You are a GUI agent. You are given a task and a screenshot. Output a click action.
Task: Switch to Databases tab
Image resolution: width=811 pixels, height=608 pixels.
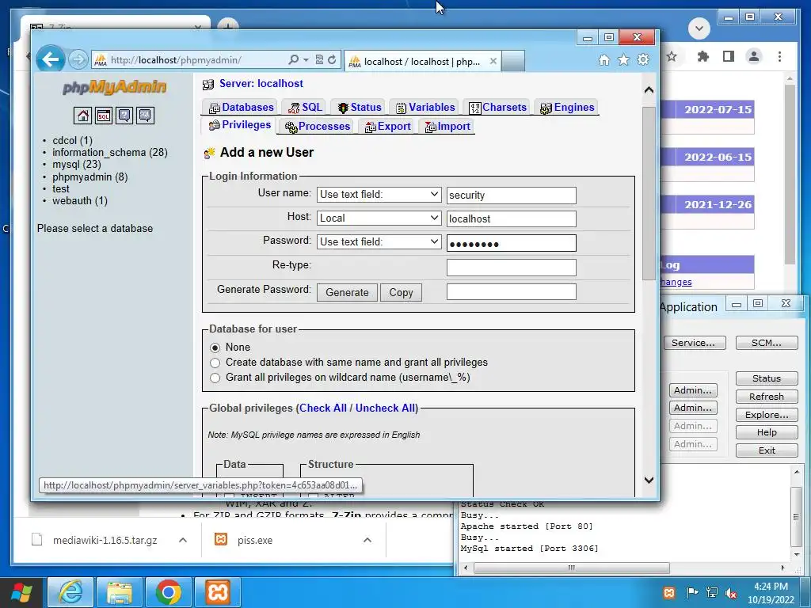pyautogui.click(x=241, y=107)
